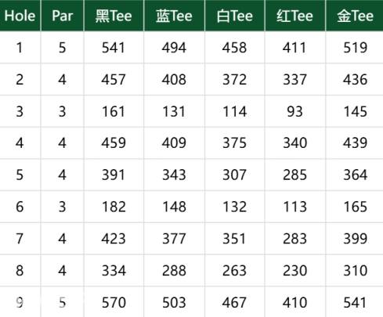Select the 金Tee column header
The width and height of the screenshot is (383, 317).
click(355, 16)
